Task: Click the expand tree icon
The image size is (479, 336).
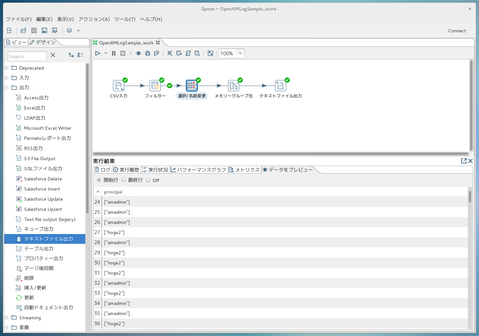Action: (71, 55)
